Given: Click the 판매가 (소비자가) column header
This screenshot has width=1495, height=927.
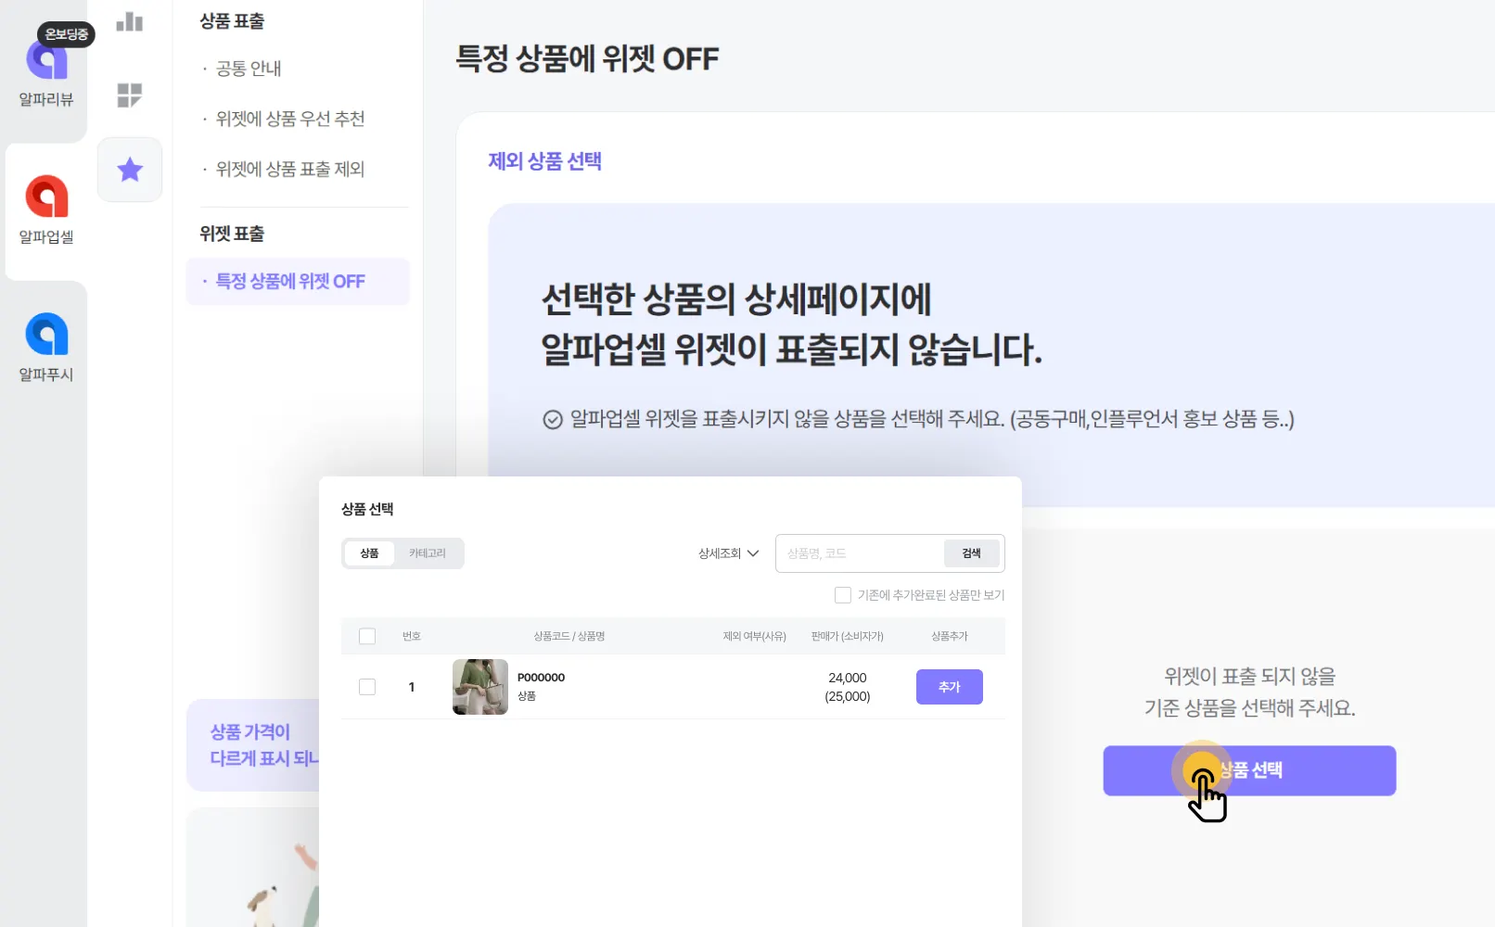Looking at the screenshot, I should click(848, 636).
